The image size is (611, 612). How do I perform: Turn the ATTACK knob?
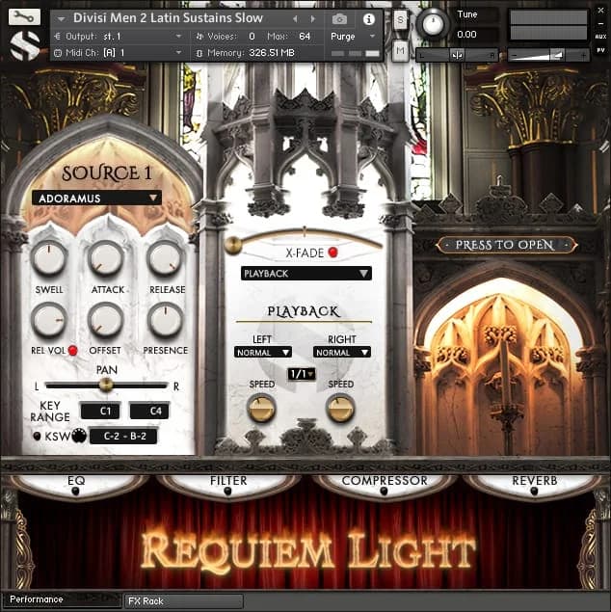click(106, 258)
